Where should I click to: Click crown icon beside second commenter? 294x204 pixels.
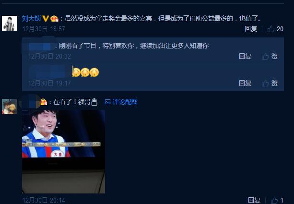[44, 102]
